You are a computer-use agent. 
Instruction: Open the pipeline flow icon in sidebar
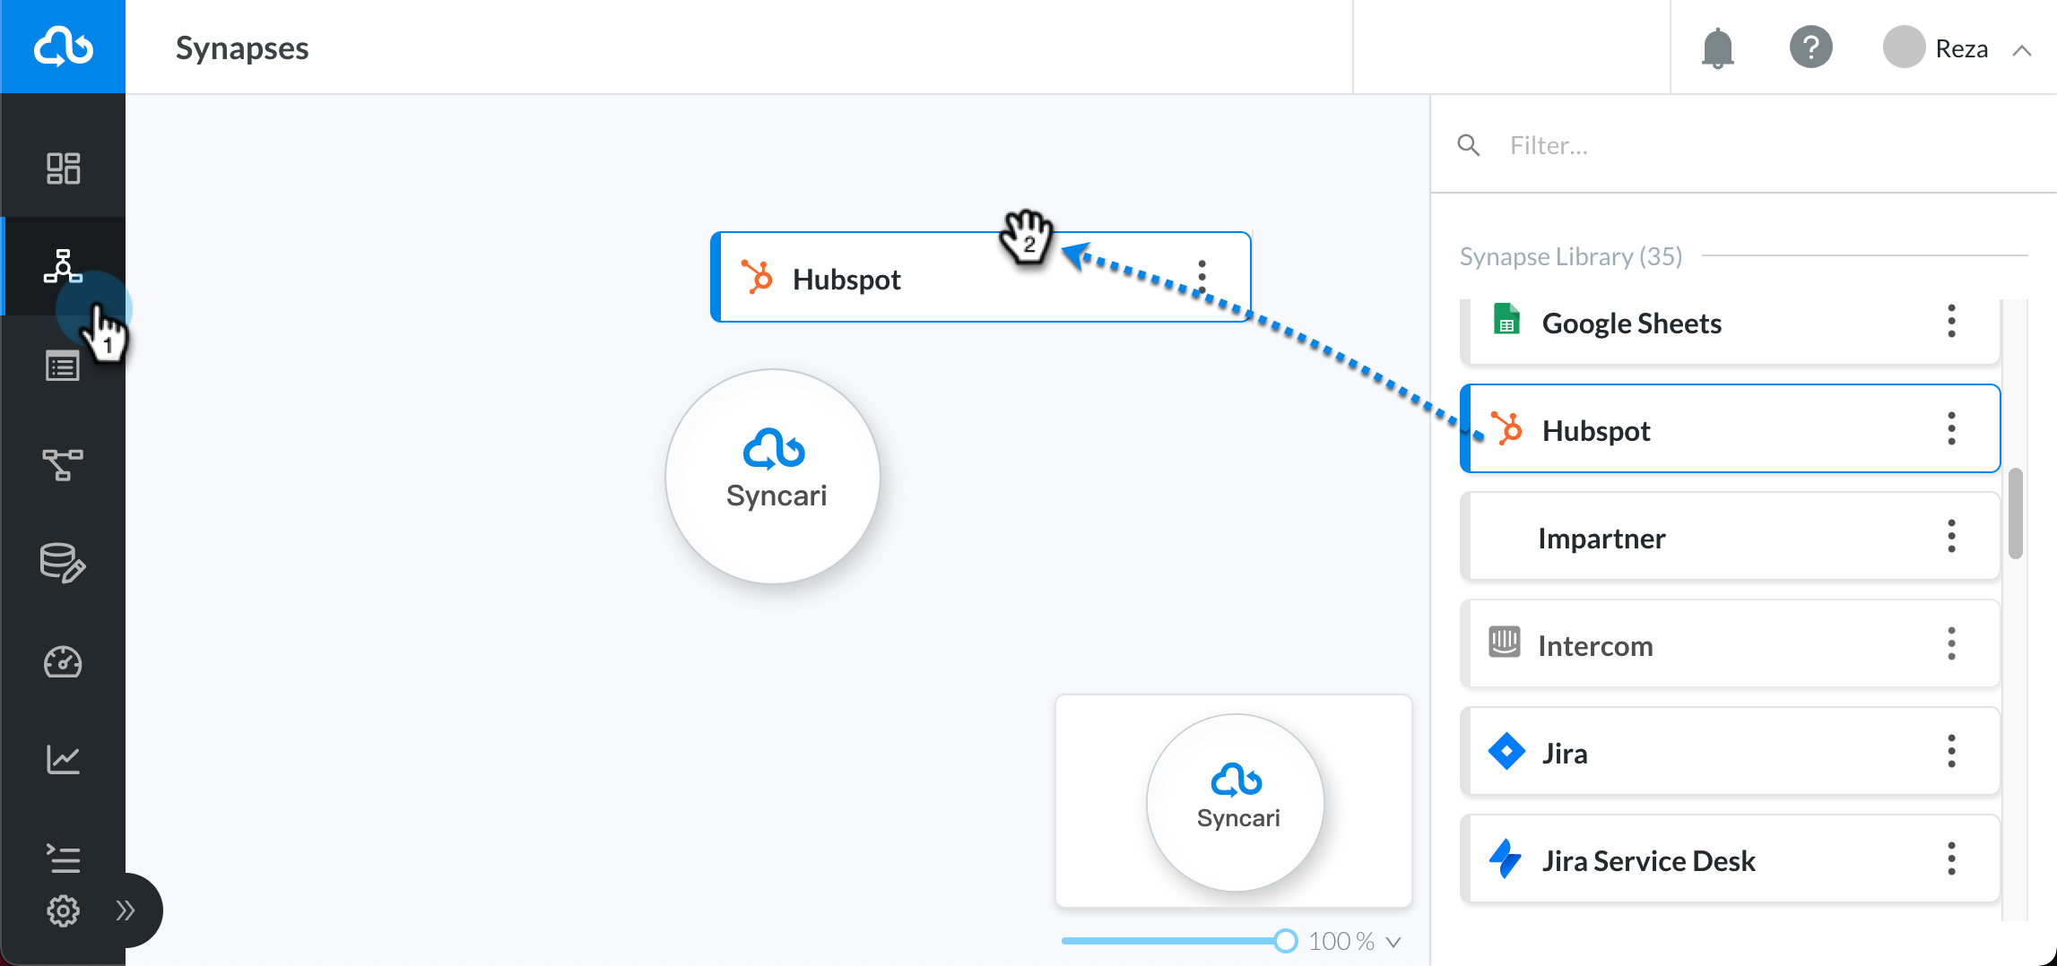coord(63,464)
